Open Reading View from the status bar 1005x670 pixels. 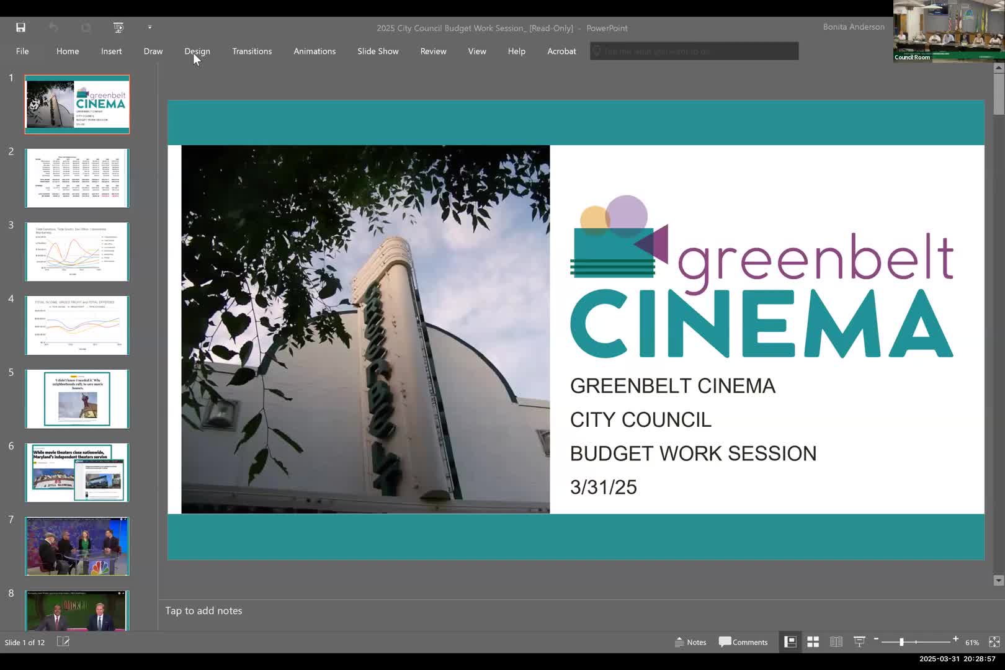tap(836, 642)
